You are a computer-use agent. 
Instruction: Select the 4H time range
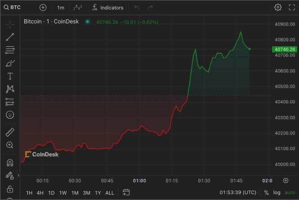(40, 193)
